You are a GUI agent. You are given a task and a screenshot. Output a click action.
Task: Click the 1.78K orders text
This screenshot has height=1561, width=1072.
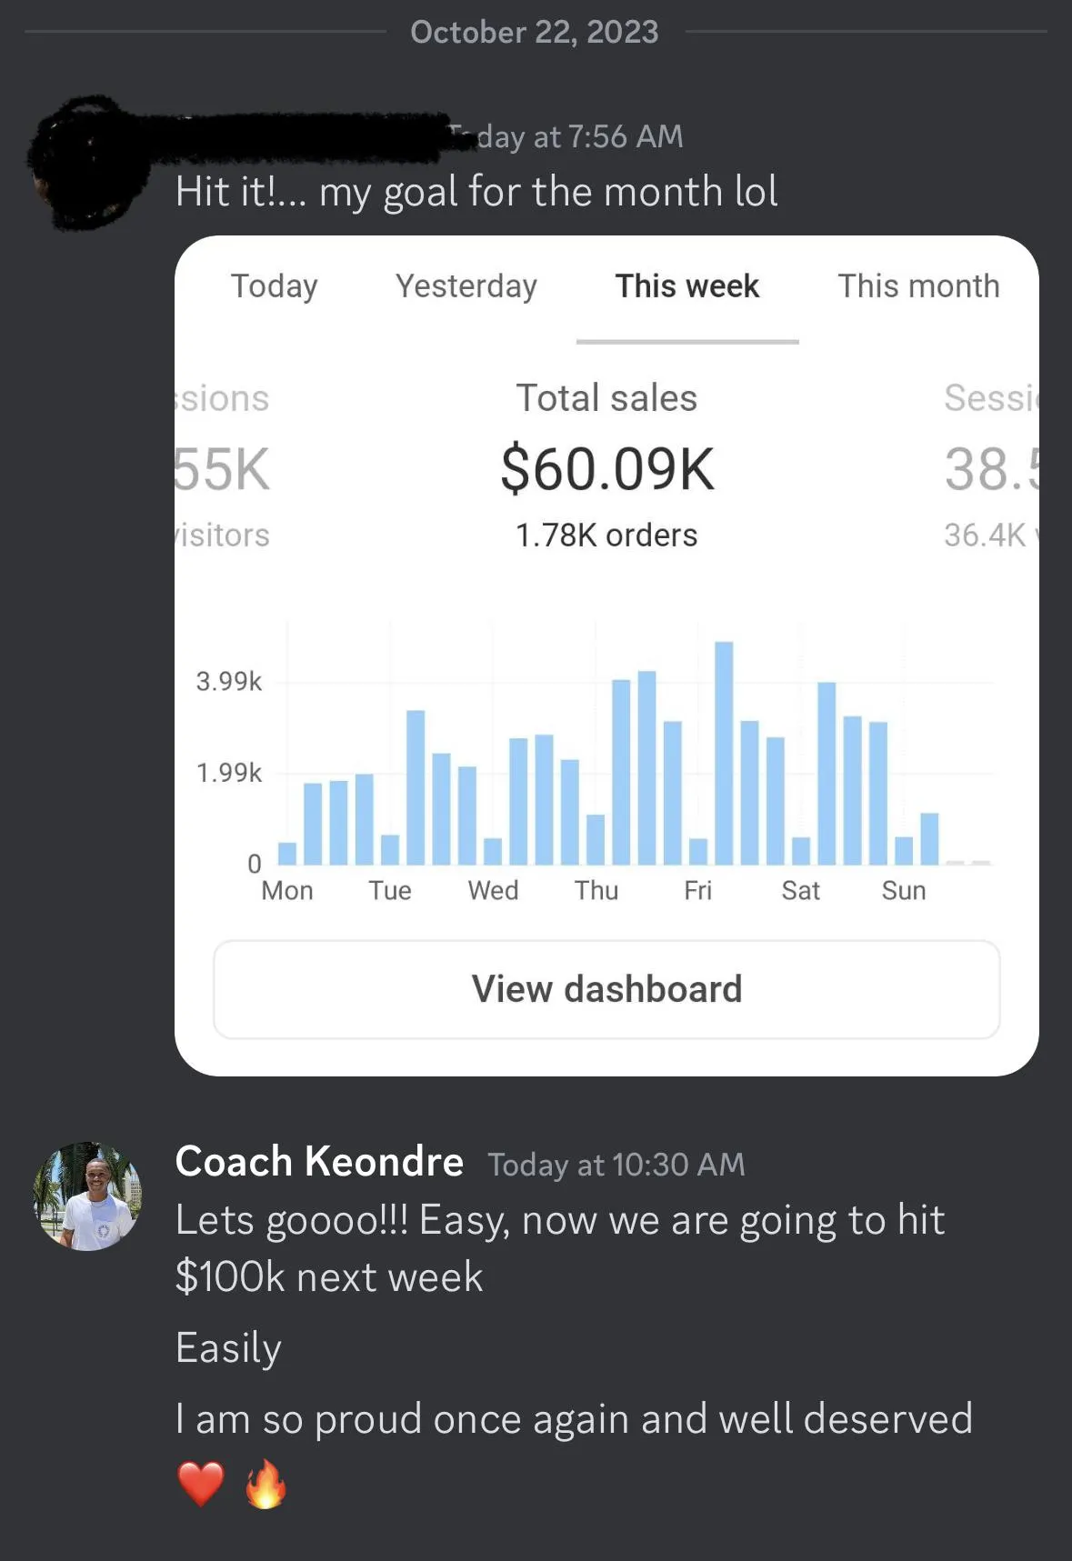(x=606, y=535)
